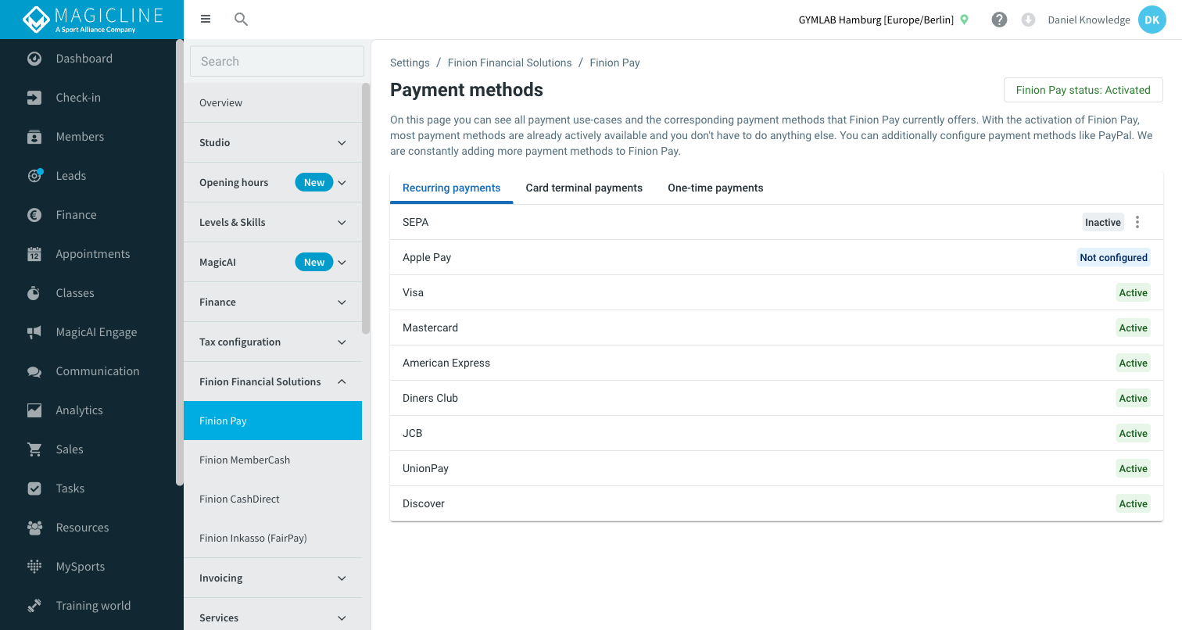Click the Dashboard gauge icon
Image resolution: width=1182 pixels, height=630 pixels.
34,59
